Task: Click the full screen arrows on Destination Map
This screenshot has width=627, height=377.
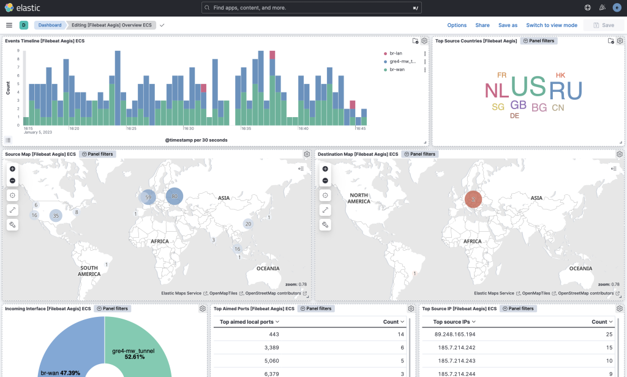Action: pos(325,210)
